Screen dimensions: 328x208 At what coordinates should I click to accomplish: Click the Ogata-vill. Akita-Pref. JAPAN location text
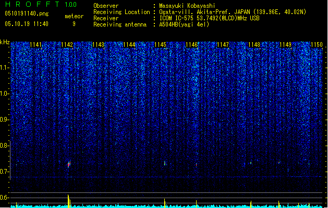point(233,12)
